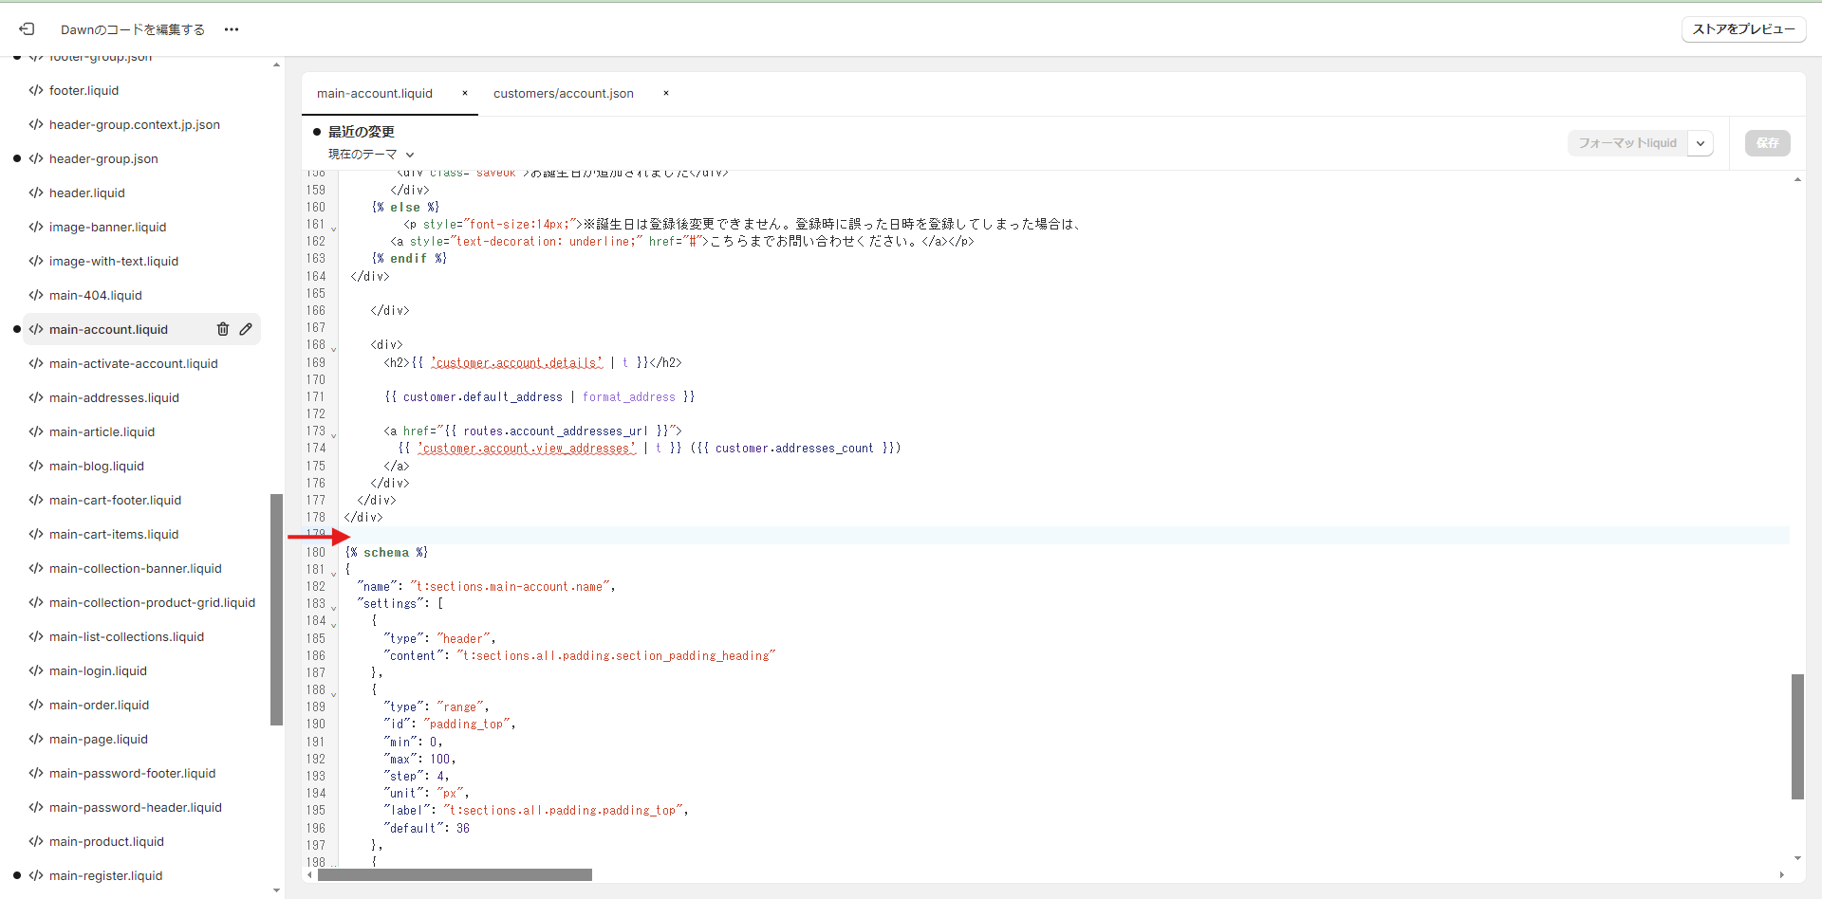
Task: Open main-article.liquid file
Action: pos(102,431)
